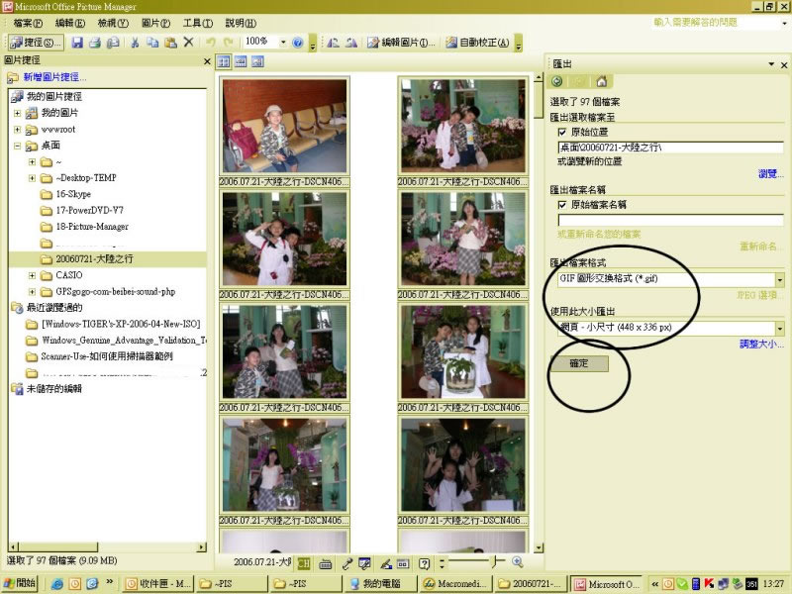Click the IME keyboard icon on language bar
Viewport: 792px width, 594px height.
pos(326,563)
